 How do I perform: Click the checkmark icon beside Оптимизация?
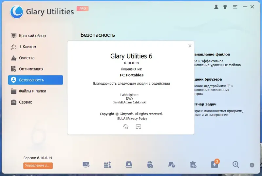13,69
